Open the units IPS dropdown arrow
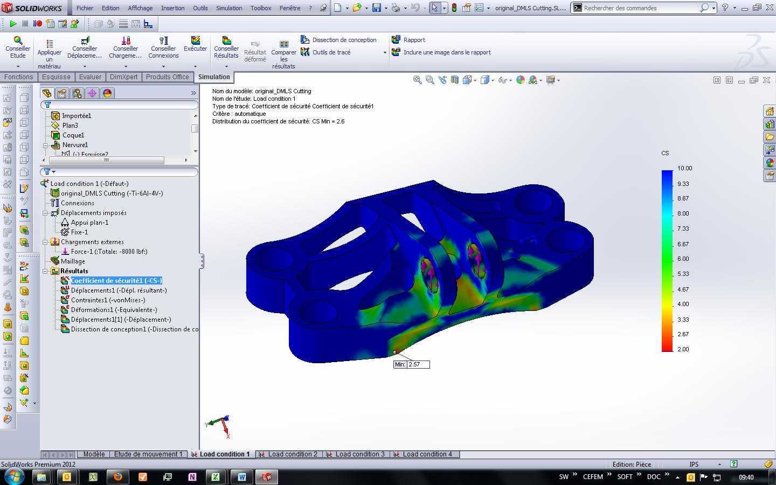This screenshot has width=776, height=485. point(719,464)
